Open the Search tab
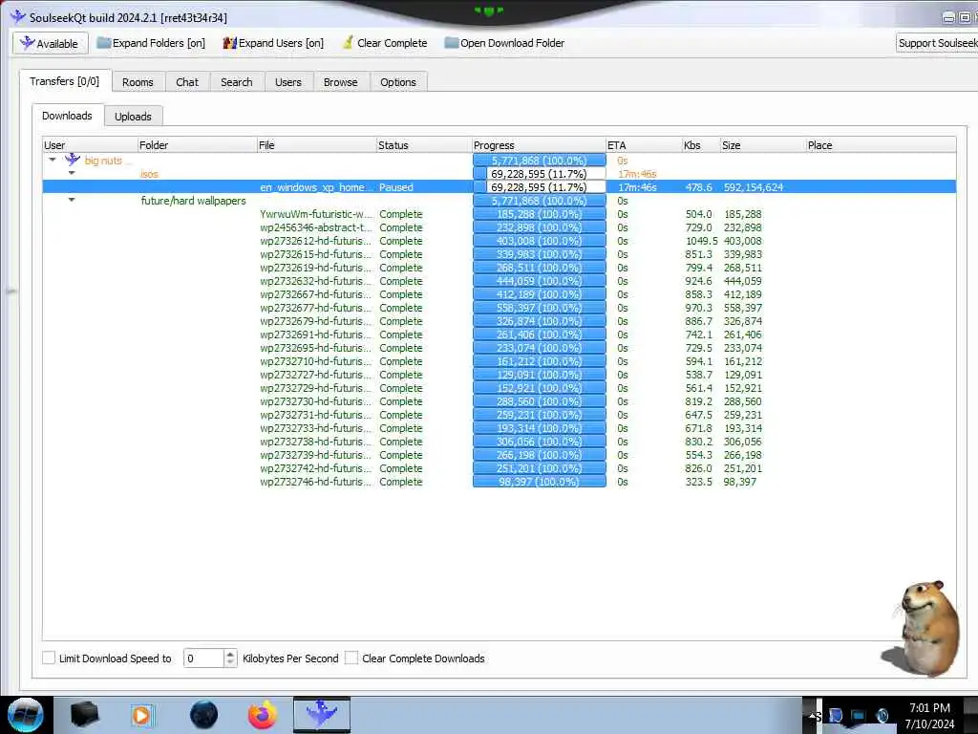 pos(237,82)
